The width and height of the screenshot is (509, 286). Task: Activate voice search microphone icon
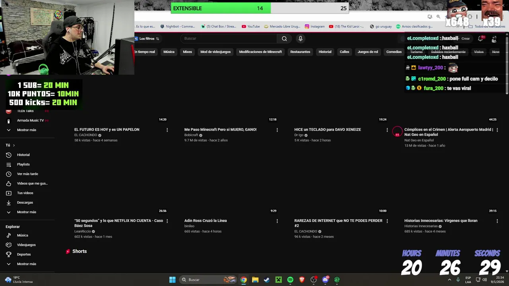click(301, 39)
